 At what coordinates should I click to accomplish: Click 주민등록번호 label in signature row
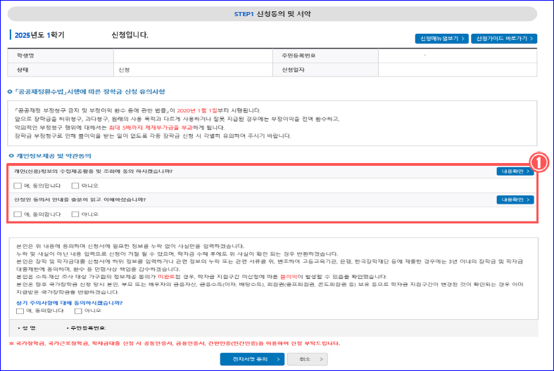click(x=87, y=328)
